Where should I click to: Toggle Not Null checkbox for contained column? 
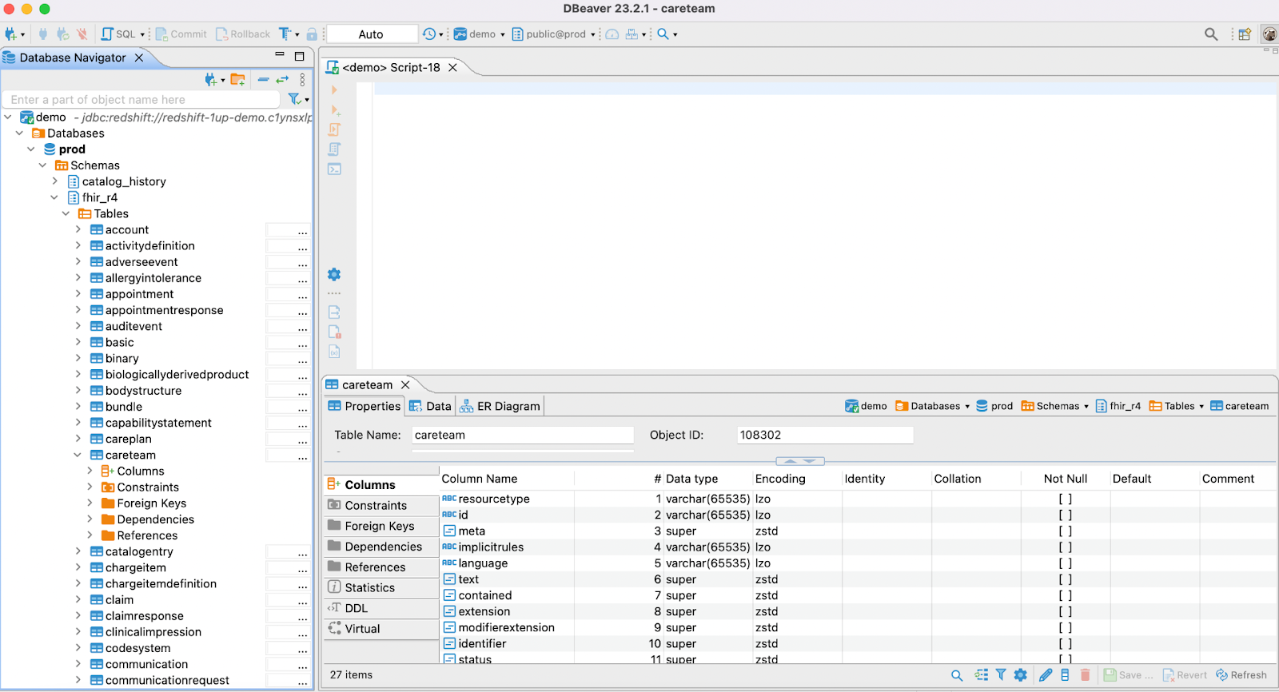click(1066, 595)
